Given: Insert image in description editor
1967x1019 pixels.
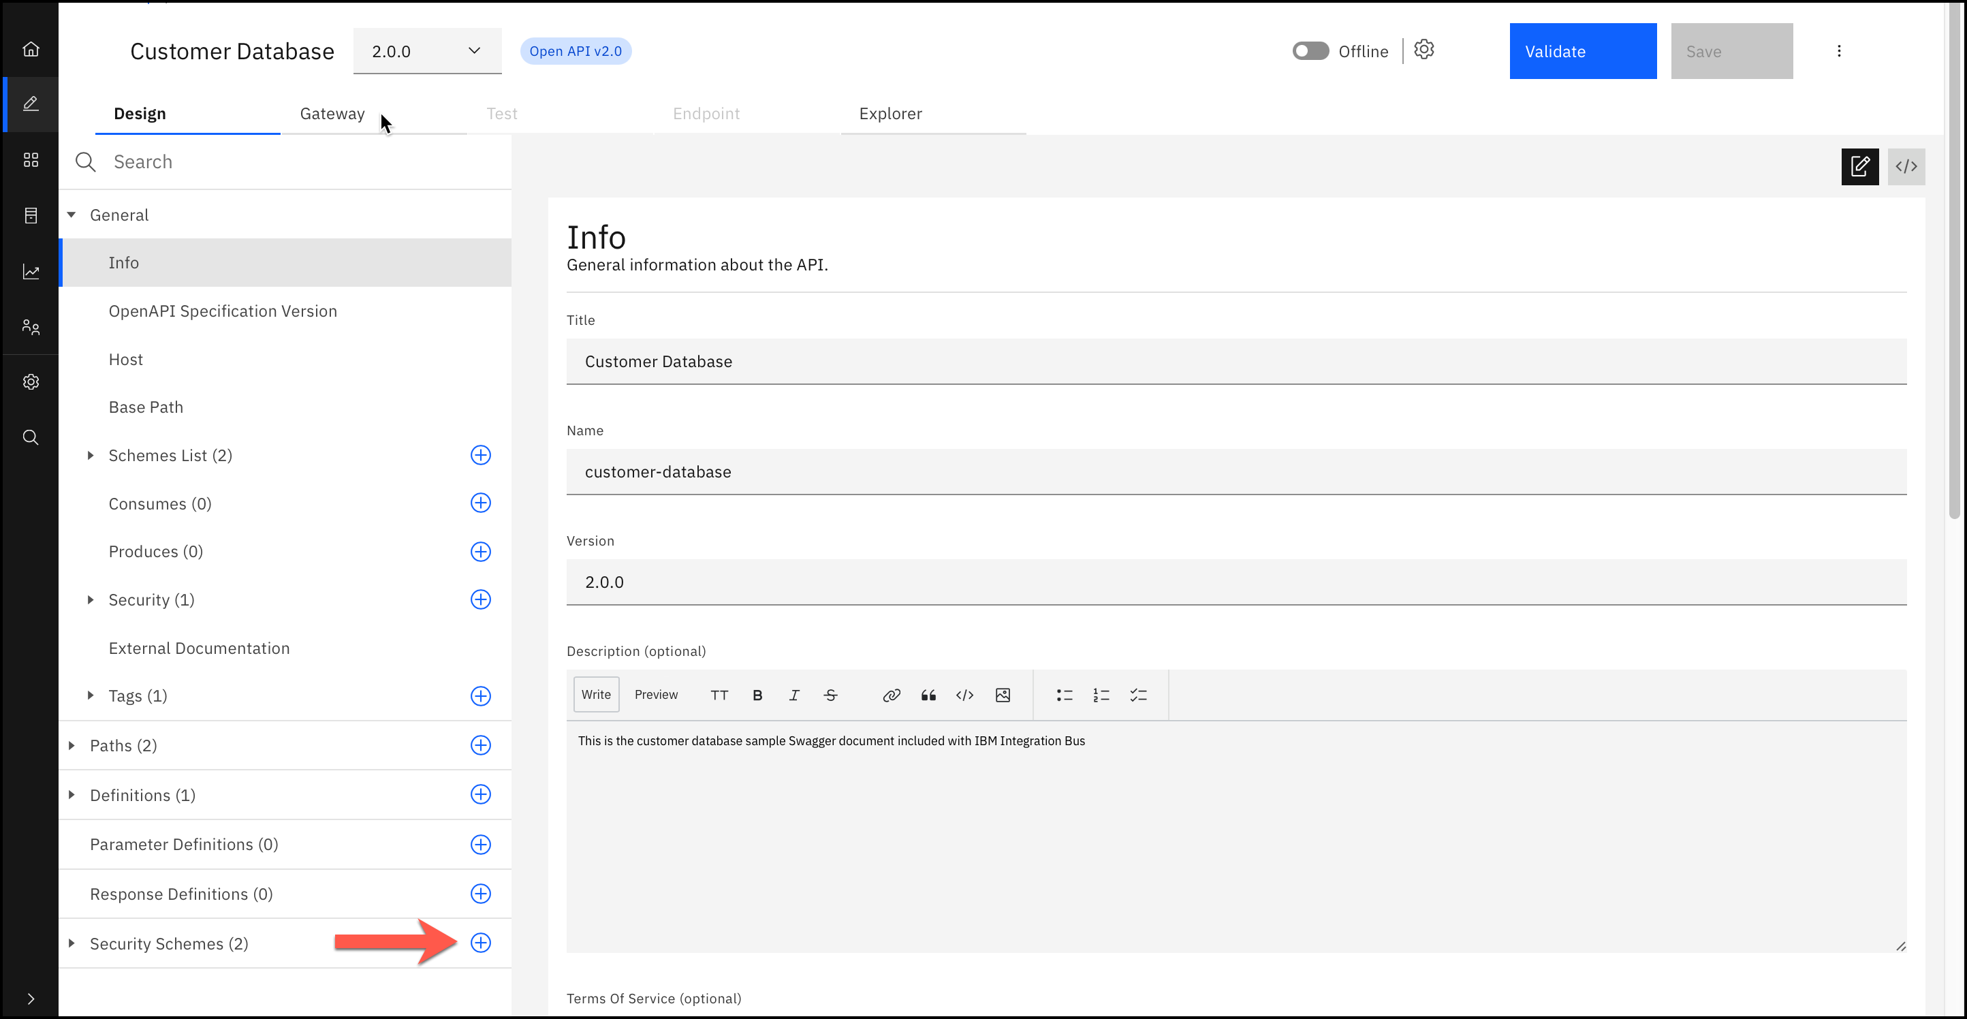Looking at the screenshot, I should (x=1003, y=695).
